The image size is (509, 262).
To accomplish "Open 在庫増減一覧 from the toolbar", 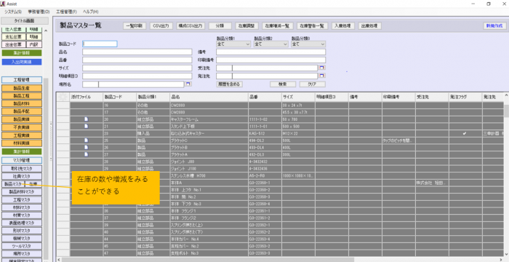I will (x=278, y=26).
